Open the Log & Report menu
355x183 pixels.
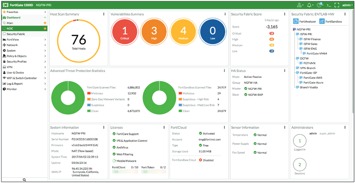24,84
